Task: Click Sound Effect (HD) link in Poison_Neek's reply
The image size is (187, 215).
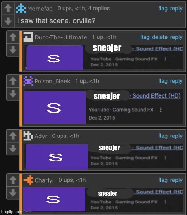Action: tap(156, 95)
